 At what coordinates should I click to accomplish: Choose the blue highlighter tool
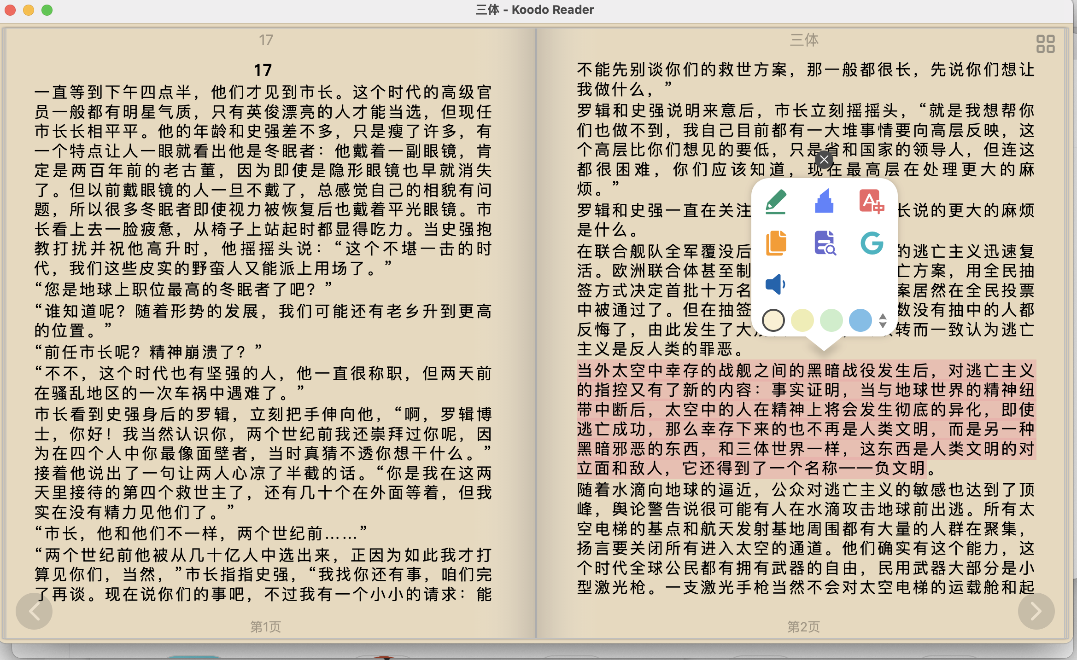pyautogui.click(x=824, y=201)
